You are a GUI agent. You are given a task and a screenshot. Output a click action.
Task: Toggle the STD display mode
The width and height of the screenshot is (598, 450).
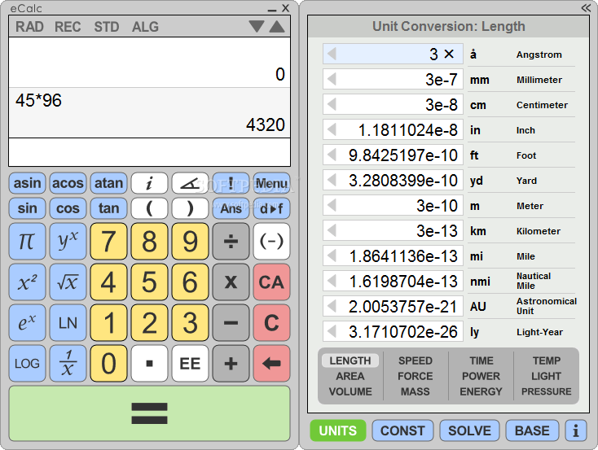point(107,27)
